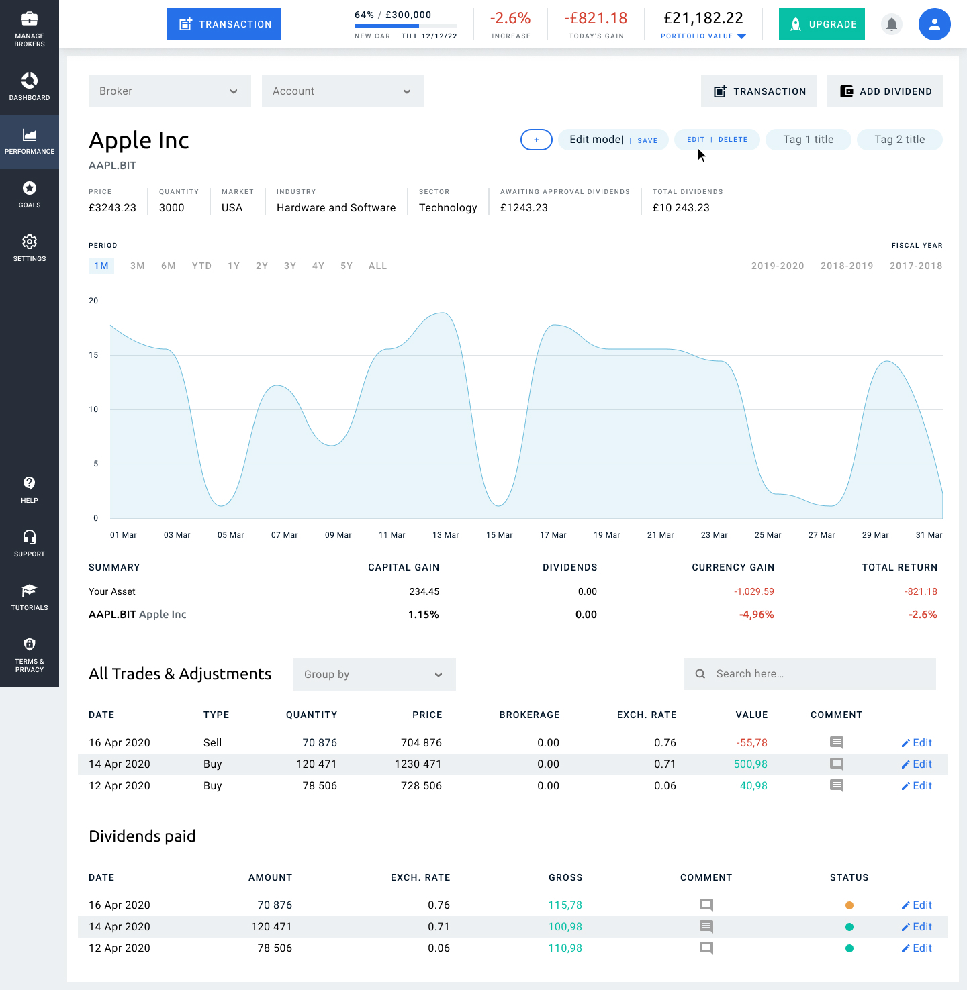
Task: Open comment icon for 12 Apr 2020 Buy trade
Action: click(x=837, y=786)
